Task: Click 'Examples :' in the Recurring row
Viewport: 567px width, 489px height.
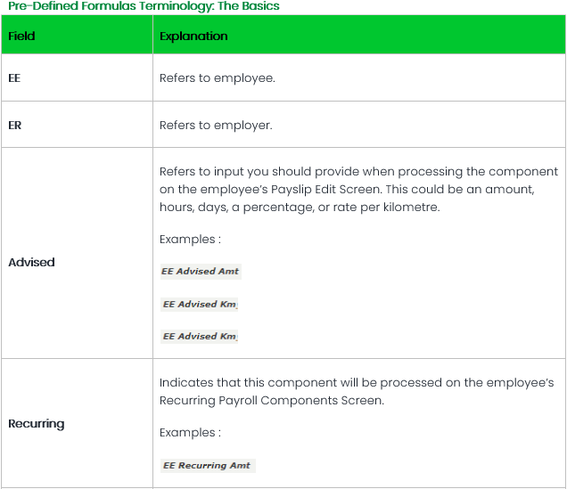Action: pyautogui.click(x=188, y=433)
